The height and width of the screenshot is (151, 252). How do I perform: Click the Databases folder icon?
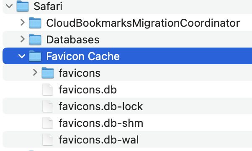(35, 39)
